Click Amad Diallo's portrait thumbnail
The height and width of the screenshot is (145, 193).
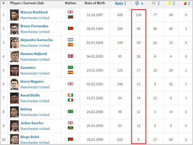point(14,98)
